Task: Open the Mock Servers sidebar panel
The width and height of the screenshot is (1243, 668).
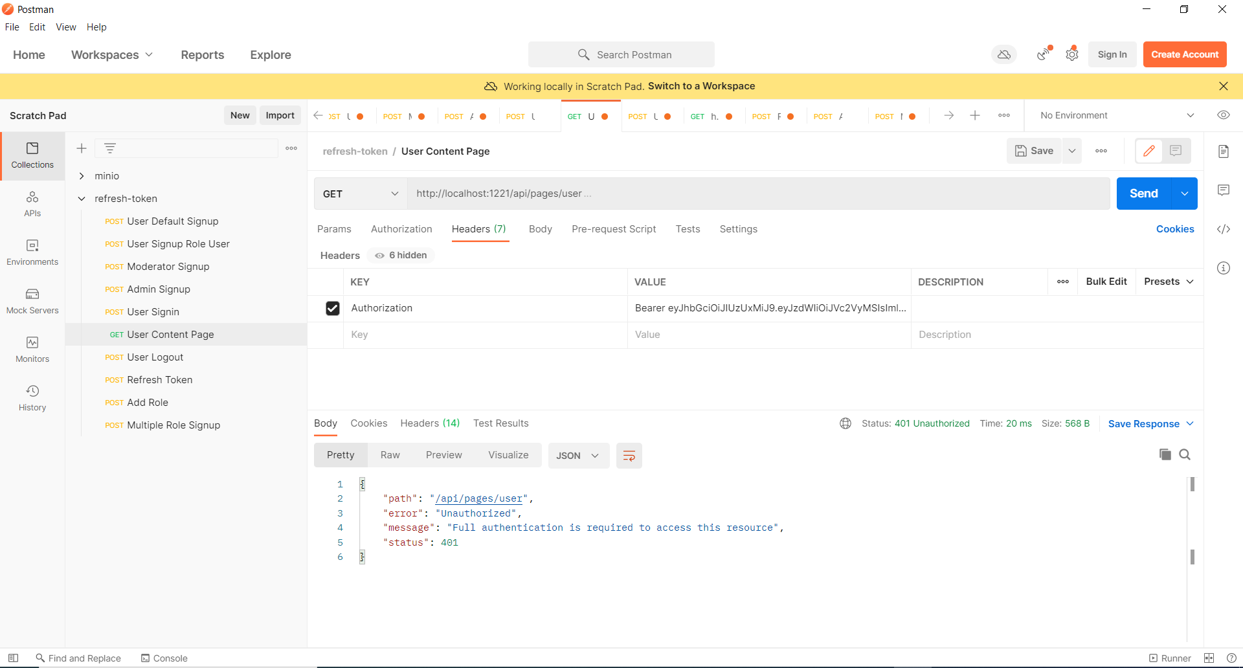Action: coord(32,301)
